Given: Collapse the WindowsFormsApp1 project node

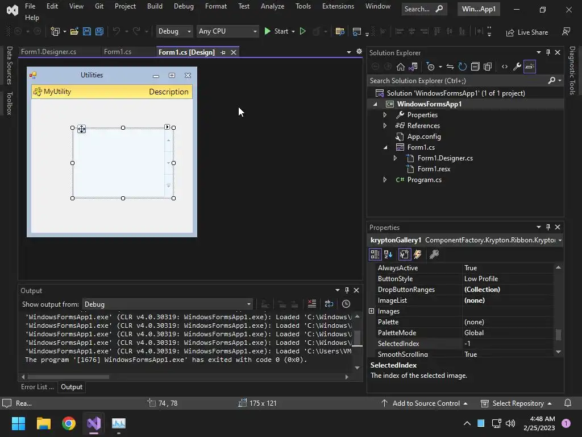Looking at the screenshot, I should tap(375, 104).
